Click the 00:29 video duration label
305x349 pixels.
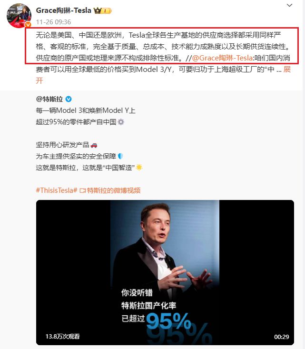tap(281, 337)
